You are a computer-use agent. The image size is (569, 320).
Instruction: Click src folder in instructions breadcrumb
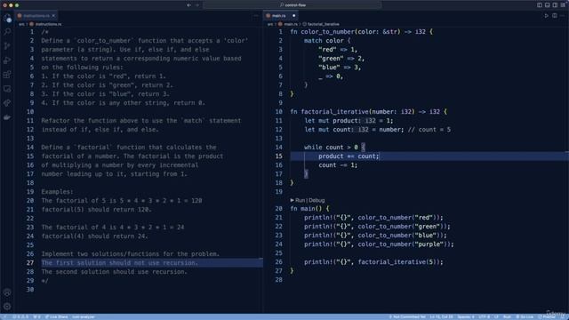21,24
